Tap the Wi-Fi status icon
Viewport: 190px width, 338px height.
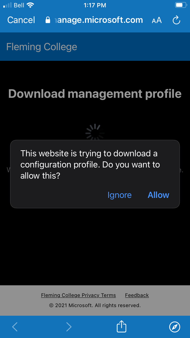(30, 5)
